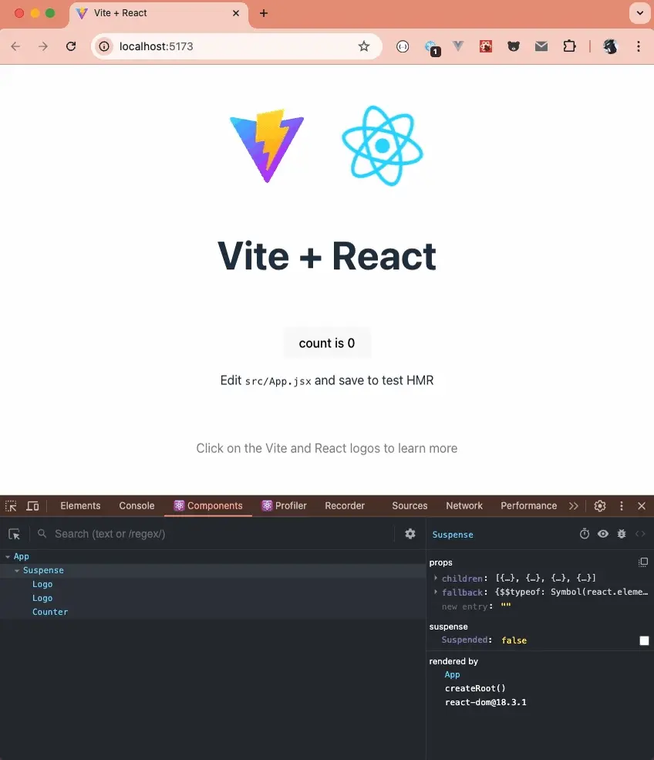The image size is (654, 760).
Task: Bookmark this page with the star icon
Action: click(364, 46)
